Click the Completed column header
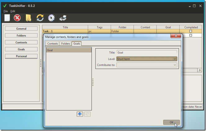The image size is (206, 131). click(x=191, y=27)
